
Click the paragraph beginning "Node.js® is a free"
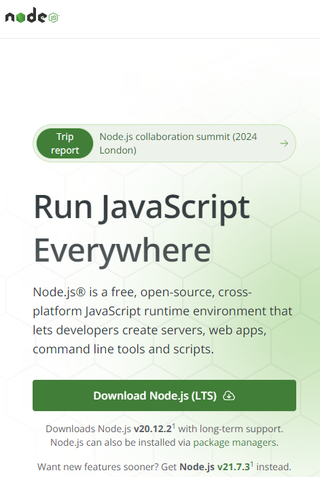click(x=162, y=320)
